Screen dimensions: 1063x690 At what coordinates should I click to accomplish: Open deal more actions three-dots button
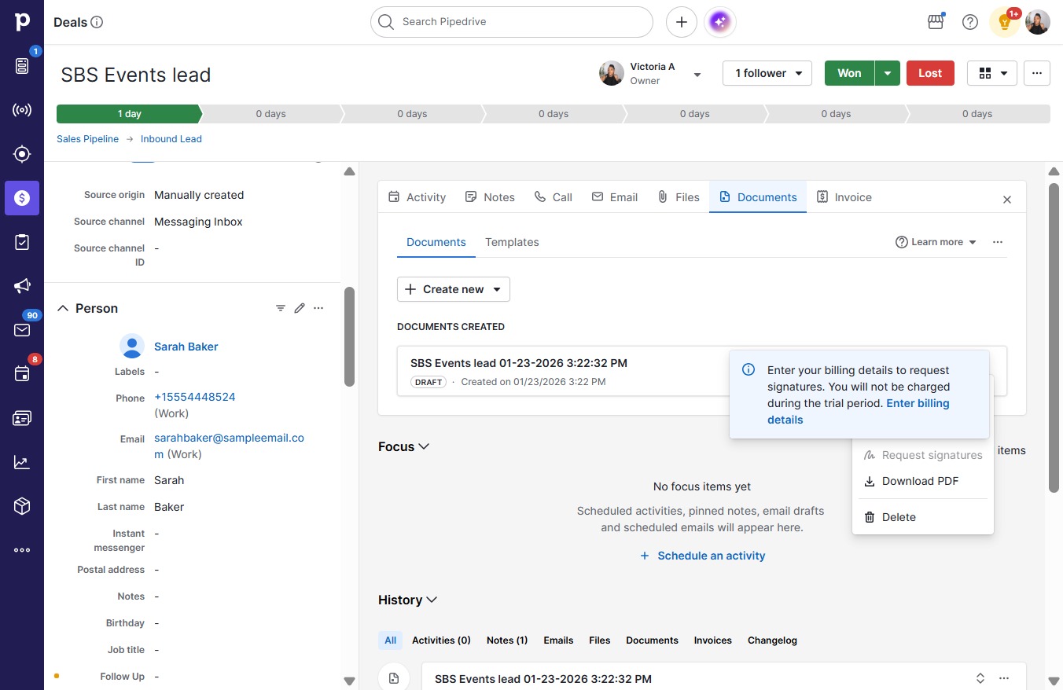[x=1037, y=73]
